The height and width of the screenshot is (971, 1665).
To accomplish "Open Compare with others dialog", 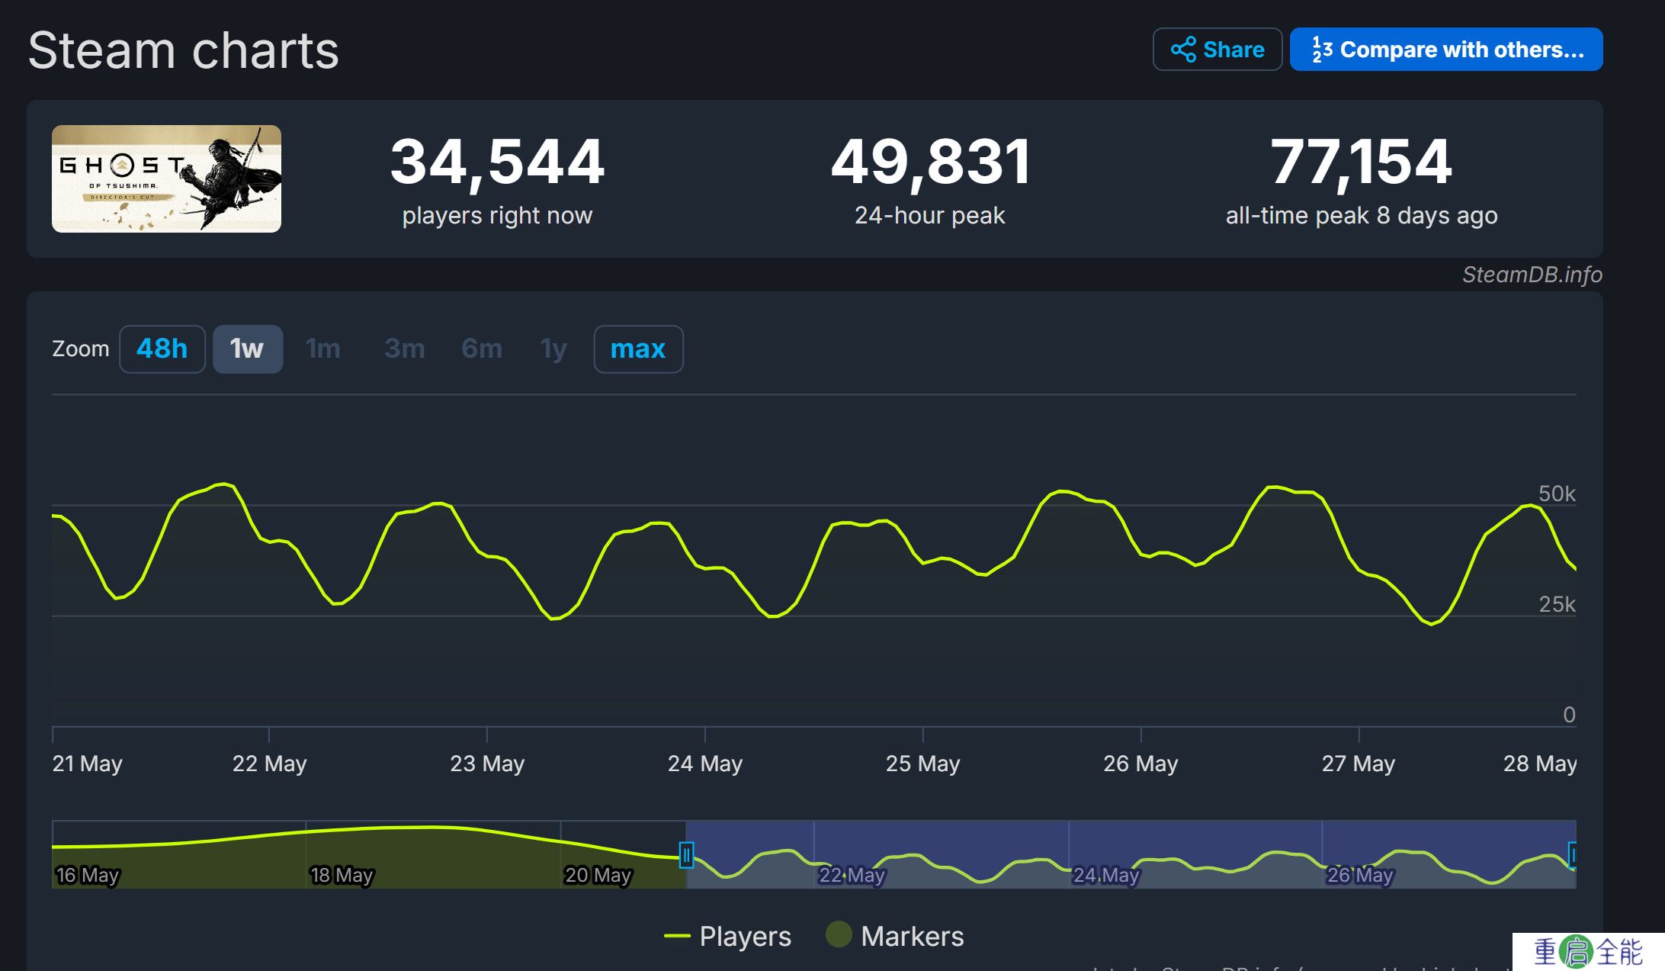I will pos(1446,50).
